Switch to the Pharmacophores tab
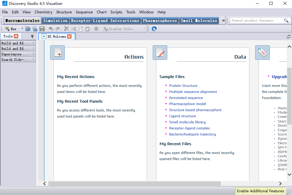The width and height of the screenshot is (292, 195). point(160,20)
